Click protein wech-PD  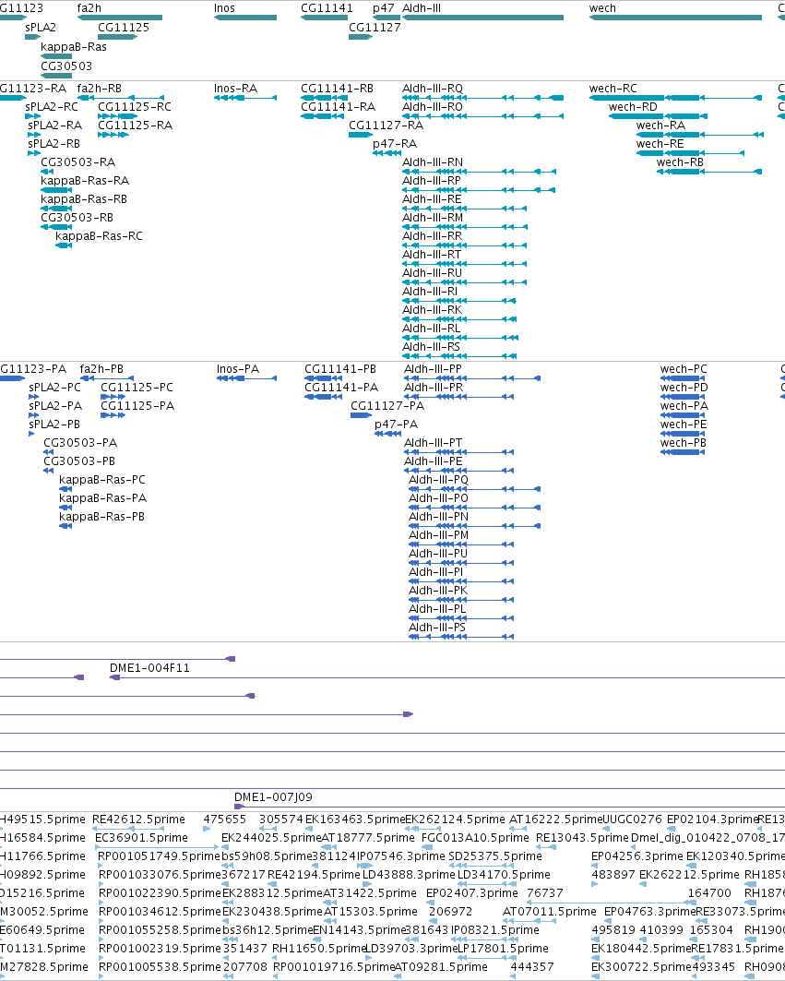pos(684,388)
